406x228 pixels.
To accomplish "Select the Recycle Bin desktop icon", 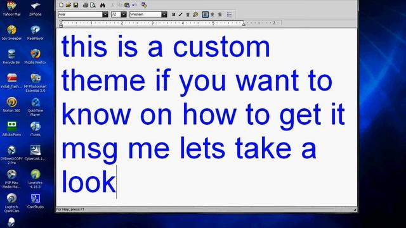I will 11,57.
